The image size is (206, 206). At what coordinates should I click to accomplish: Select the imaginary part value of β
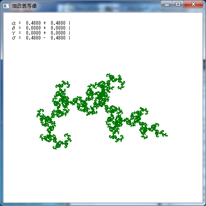pos(58,28)
